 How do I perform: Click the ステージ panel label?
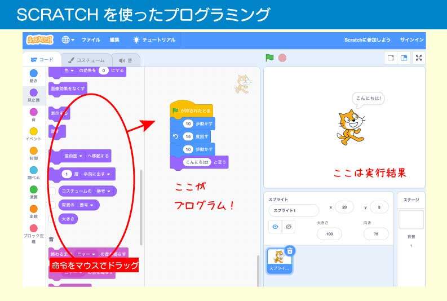[411, 200]
